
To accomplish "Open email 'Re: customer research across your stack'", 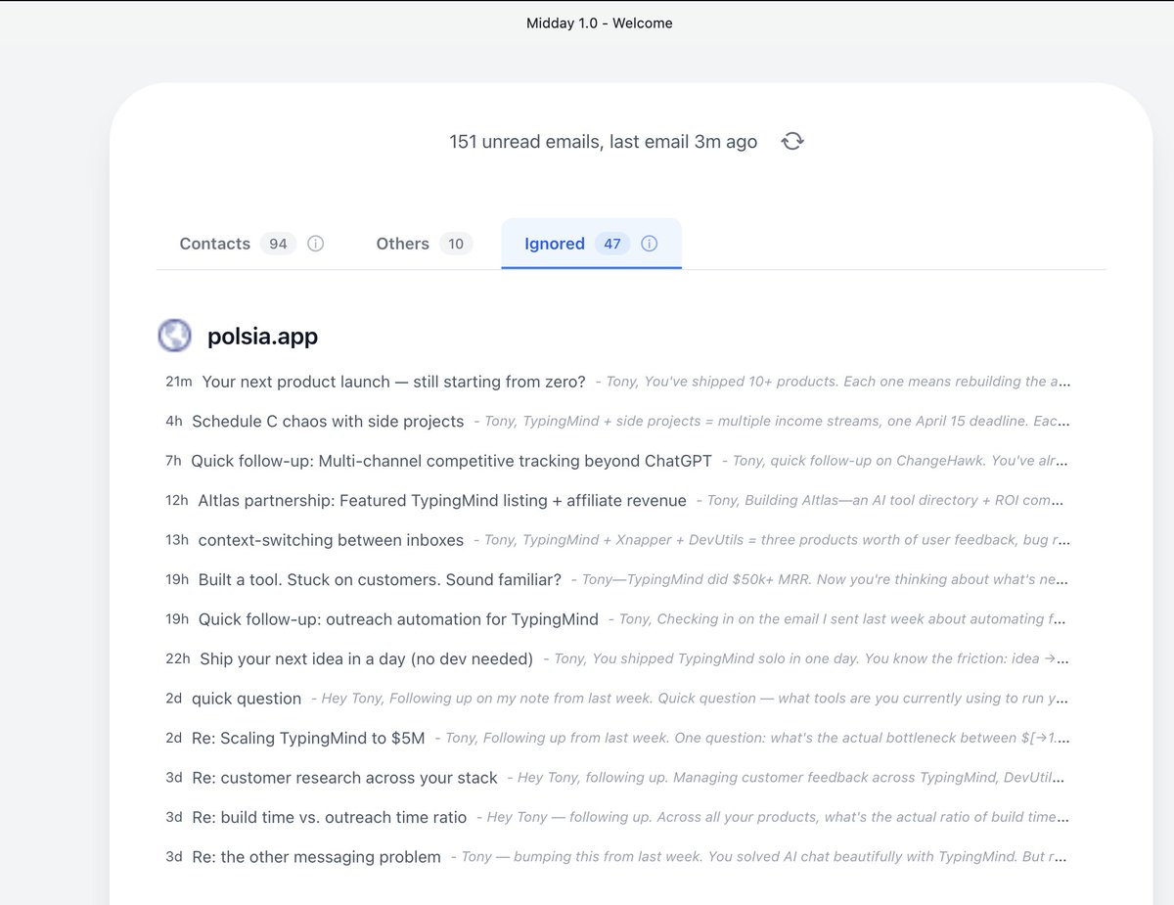I will pos(344,778).
